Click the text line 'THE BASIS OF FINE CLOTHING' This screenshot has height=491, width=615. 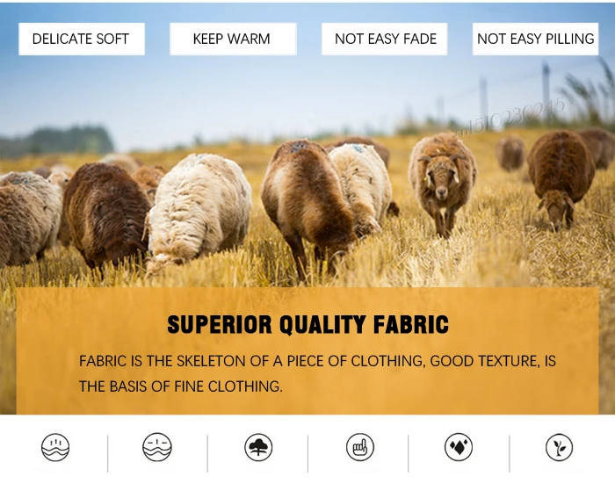[180, 386]
